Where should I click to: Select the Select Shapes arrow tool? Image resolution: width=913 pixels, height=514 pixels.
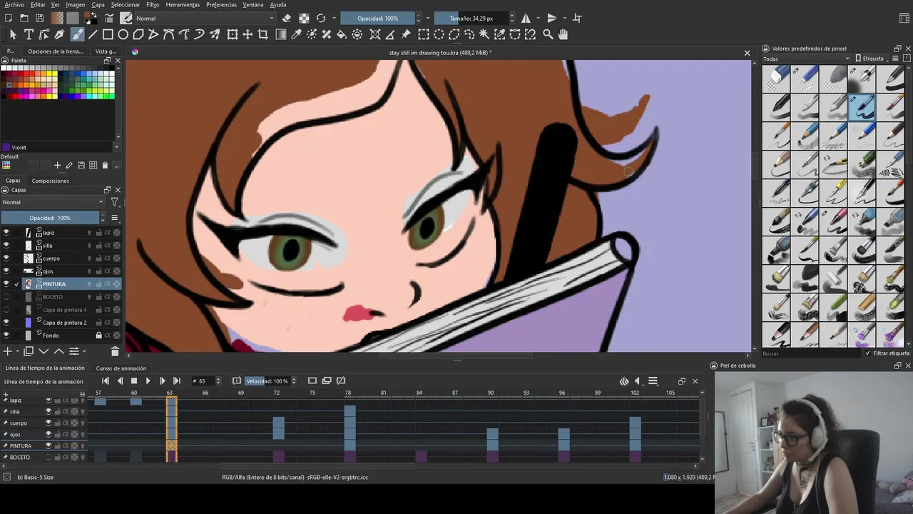pos(13,34)
